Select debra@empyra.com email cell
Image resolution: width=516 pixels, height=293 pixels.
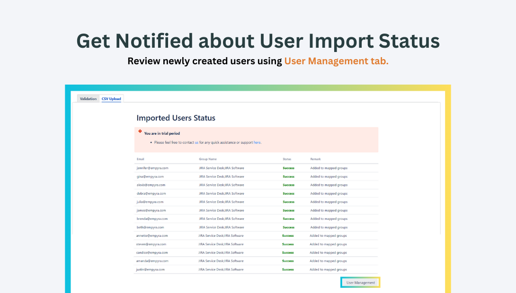tap(151, 193)
